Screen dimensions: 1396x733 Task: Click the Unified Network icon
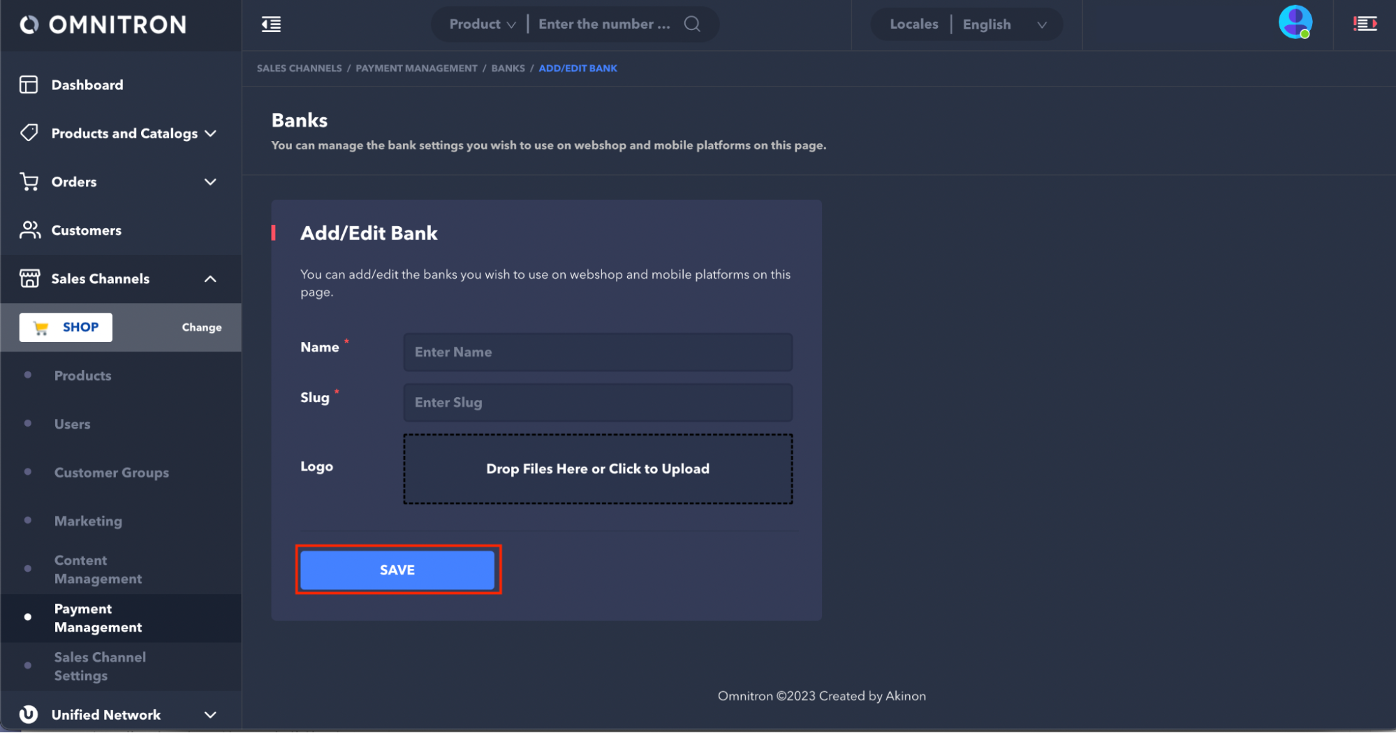pyautogui.click(x=29, y=714)
